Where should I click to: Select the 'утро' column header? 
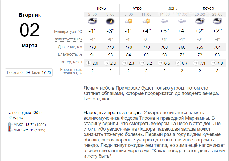coord(137,8)
